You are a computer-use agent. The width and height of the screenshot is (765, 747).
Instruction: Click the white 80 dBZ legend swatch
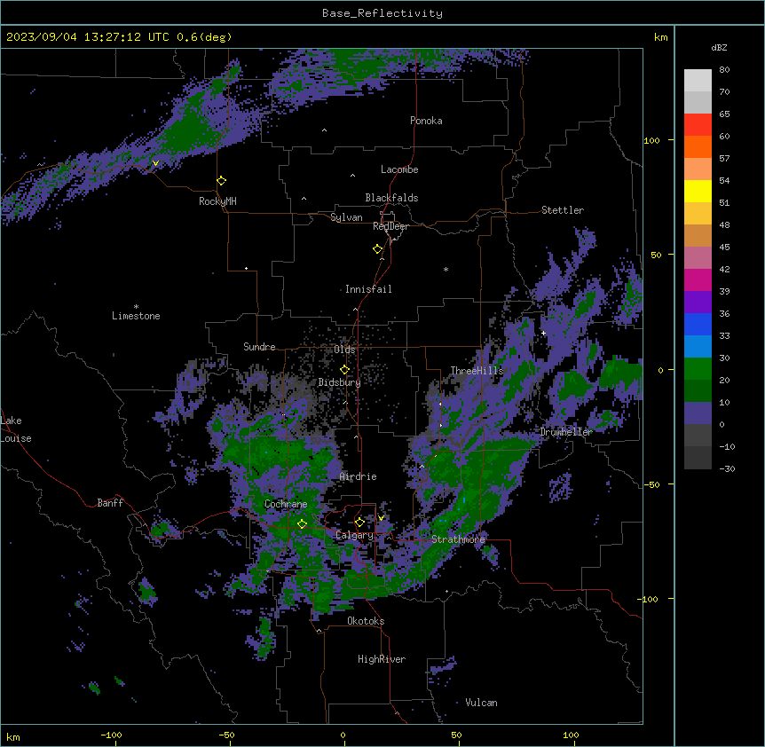click(x=698, y=81)
